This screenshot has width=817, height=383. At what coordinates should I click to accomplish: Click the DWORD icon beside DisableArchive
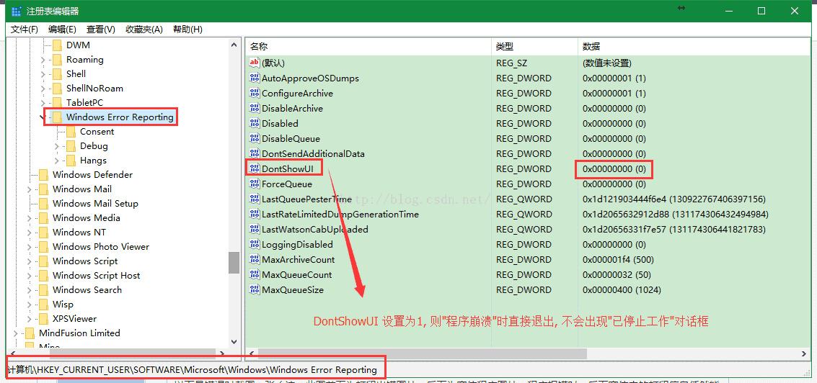click(x=255, y=108)
